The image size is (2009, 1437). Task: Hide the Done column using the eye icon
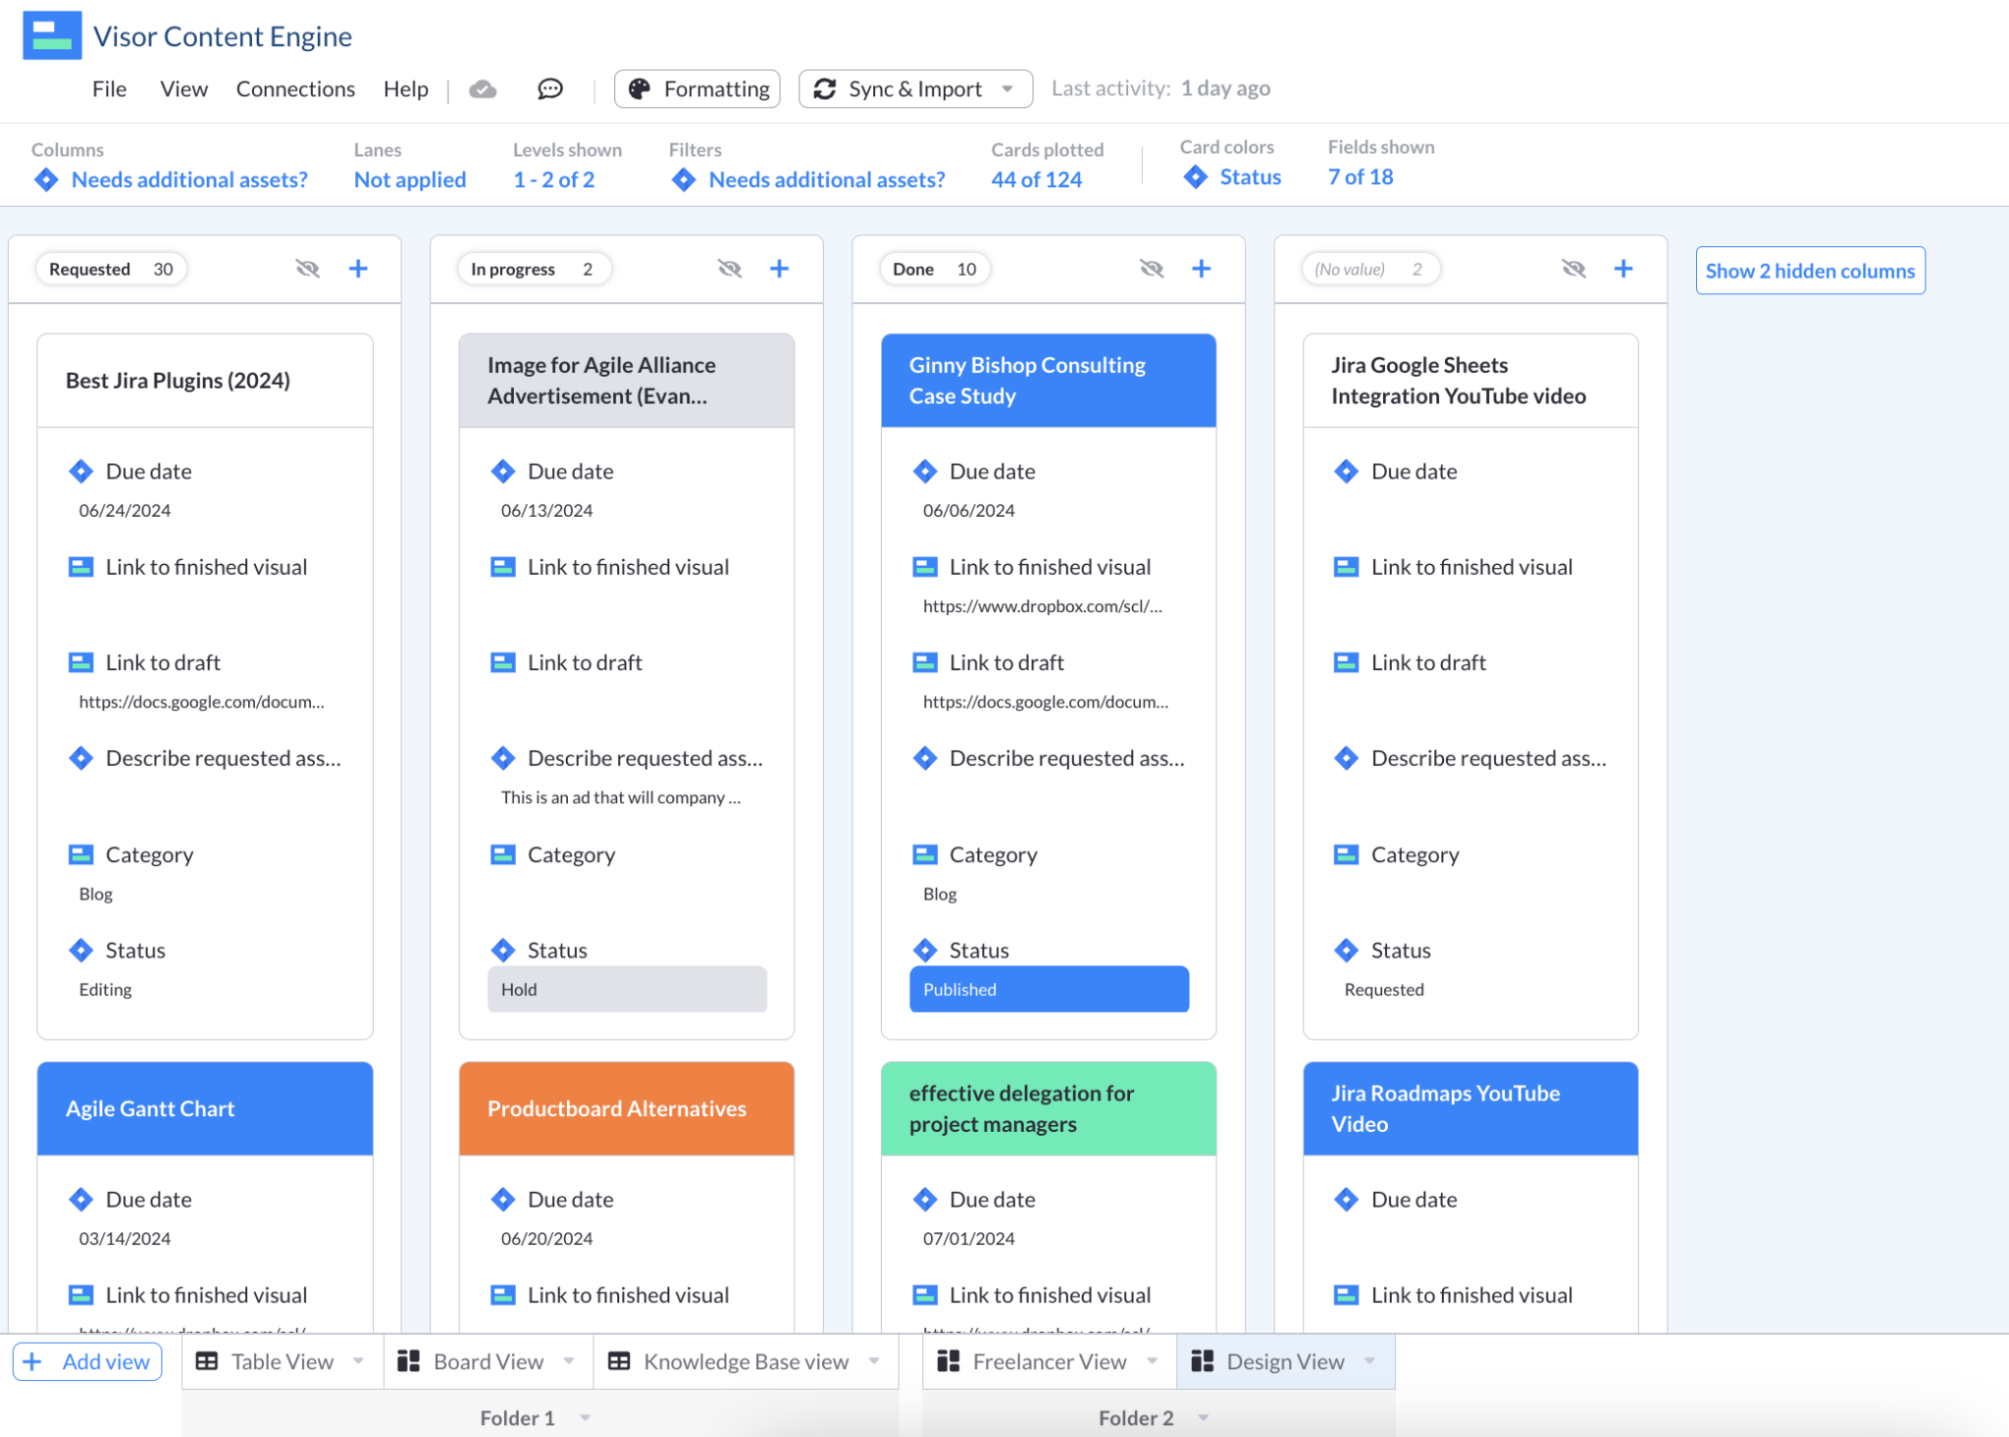click(1152, 268)
